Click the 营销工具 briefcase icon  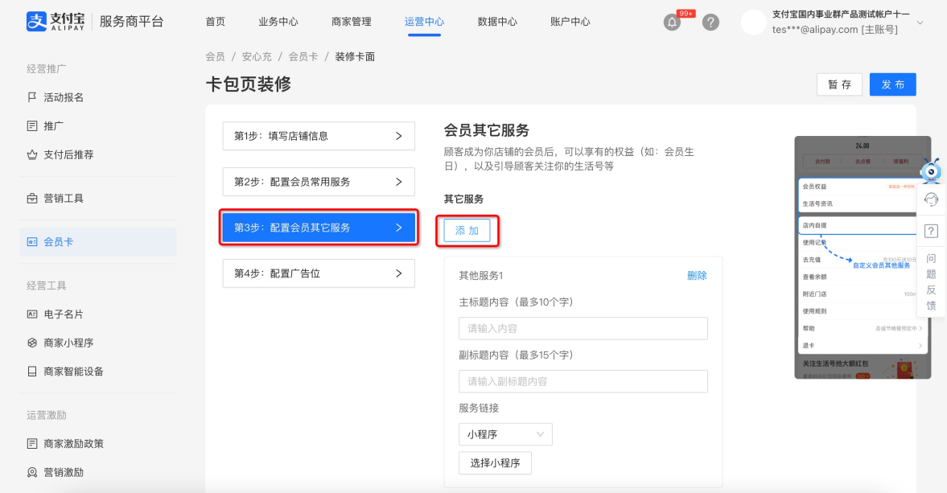pyautogui.click(x=32, y=198)
